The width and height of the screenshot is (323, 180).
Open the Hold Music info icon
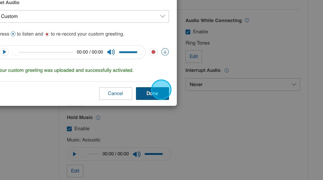click(x=98, y=118)
